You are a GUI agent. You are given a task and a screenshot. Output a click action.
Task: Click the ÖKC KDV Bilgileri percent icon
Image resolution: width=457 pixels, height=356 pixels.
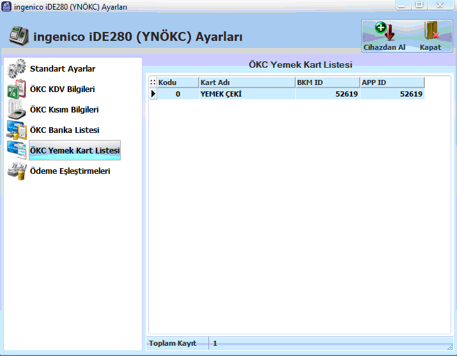[x=17, y=89]
